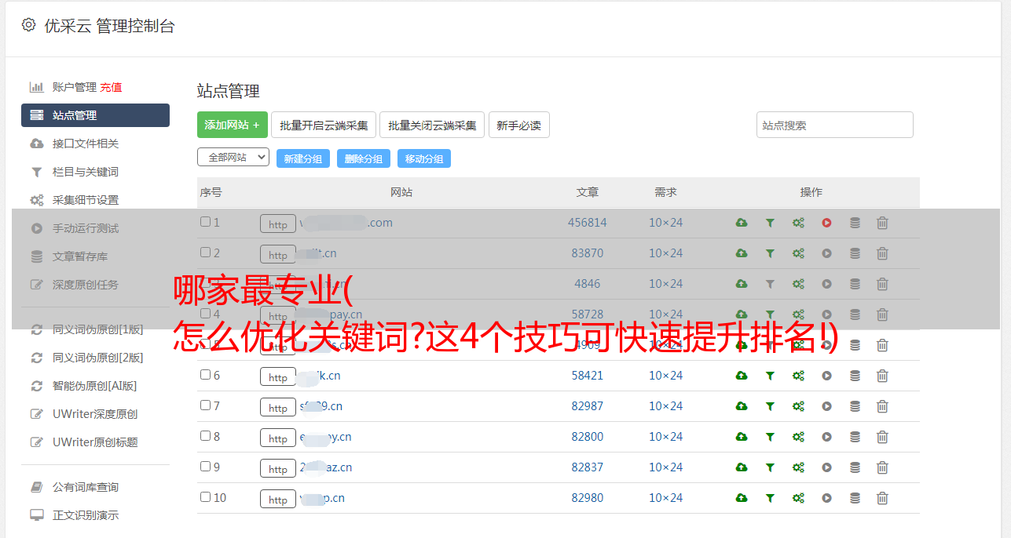
Task: Click the cloud upload icon in row 8
Action: pos(742,437)
